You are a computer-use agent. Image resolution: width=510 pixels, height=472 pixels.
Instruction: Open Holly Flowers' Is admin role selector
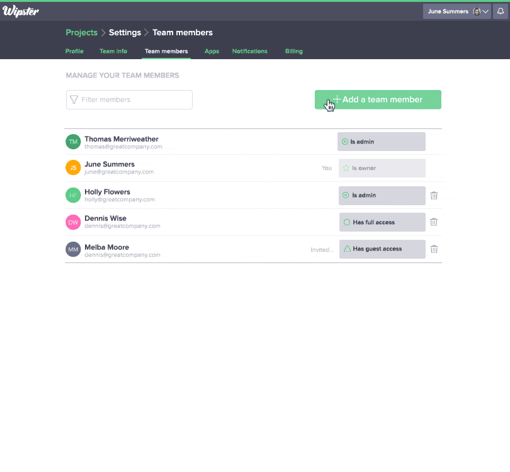click(x=382, y=195)
